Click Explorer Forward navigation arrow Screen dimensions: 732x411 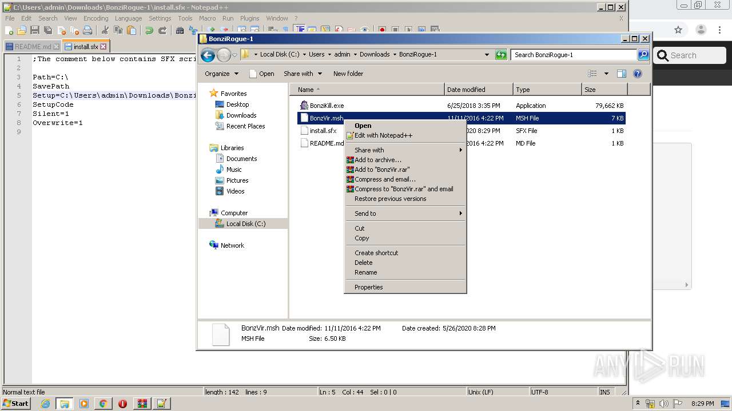pos(224,55)
